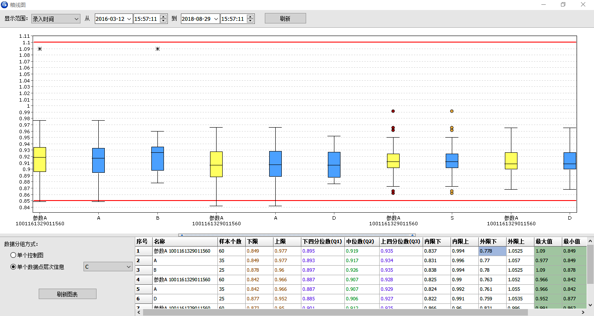This screenshot has height=316, width=594.
Task: Click the asterisk outlier at 1.09 above first 参数A
Action: point(40,49)
